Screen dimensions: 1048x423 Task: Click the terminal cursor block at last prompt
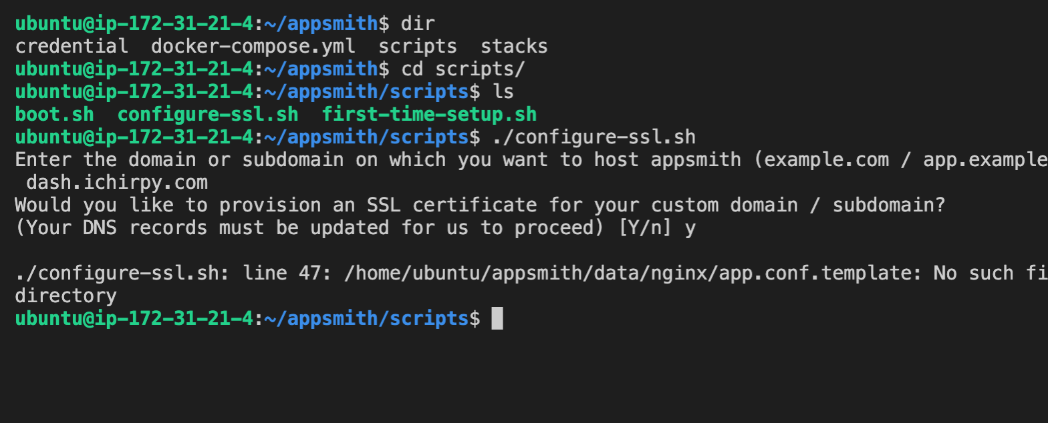point(497,319)
